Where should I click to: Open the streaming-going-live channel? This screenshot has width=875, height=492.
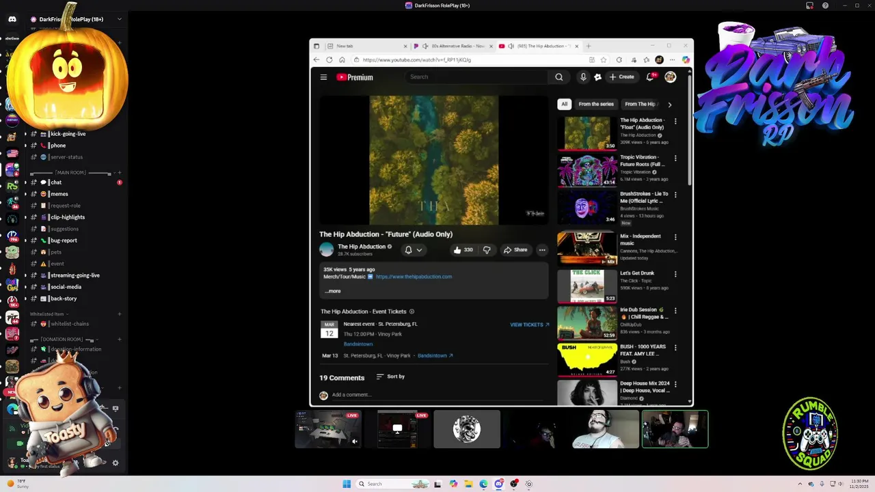pyautogui.click(x=74, y=275)
